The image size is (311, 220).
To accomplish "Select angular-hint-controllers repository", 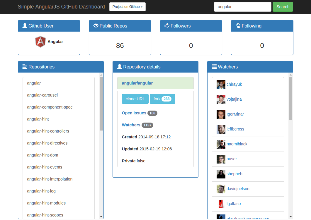I will click(x=59, y=131).
